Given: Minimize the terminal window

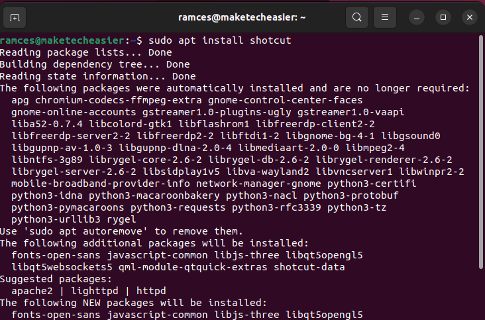Looking at the screenshot, I should 417,18.
